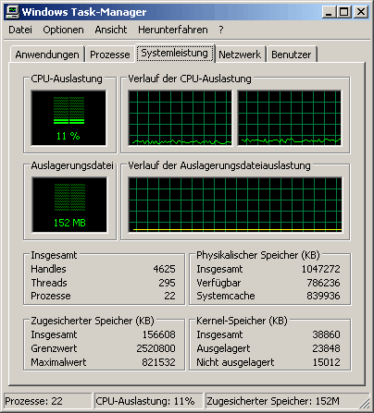Image resolution: width=374 pixels, height=413 pixels.
Task: Switch to the Anwendungen tab
Action: click(x=47, y=55)
